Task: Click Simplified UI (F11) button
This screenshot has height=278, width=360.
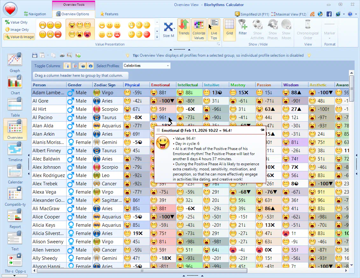Action: (x=252, y=14)
